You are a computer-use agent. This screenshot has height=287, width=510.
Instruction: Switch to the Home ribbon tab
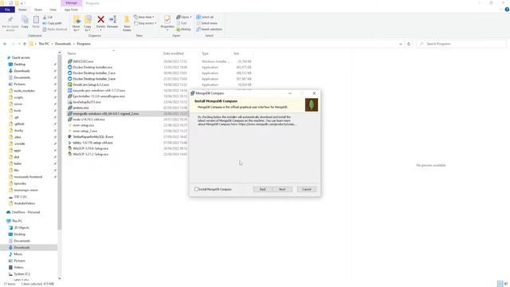22,10
